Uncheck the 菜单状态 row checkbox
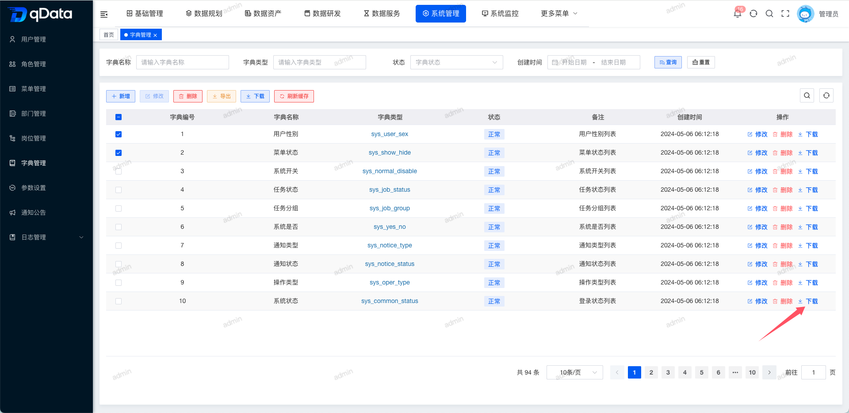 [119, 153]
